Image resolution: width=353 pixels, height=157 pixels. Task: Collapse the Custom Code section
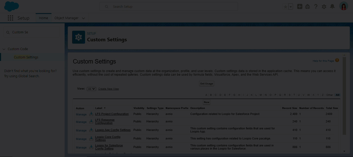tap(4, 49)
